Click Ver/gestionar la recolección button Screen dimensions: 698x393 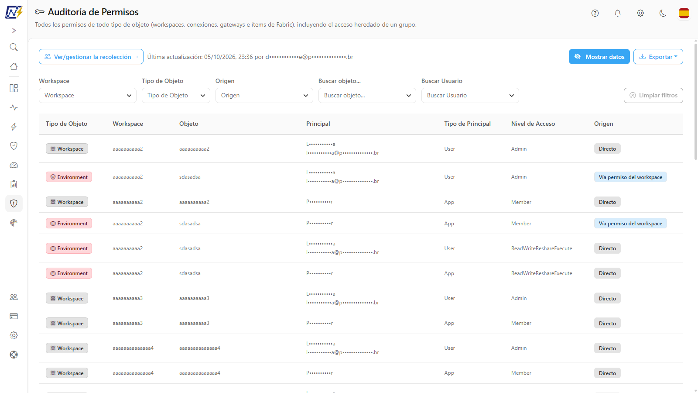pos(91,57)
